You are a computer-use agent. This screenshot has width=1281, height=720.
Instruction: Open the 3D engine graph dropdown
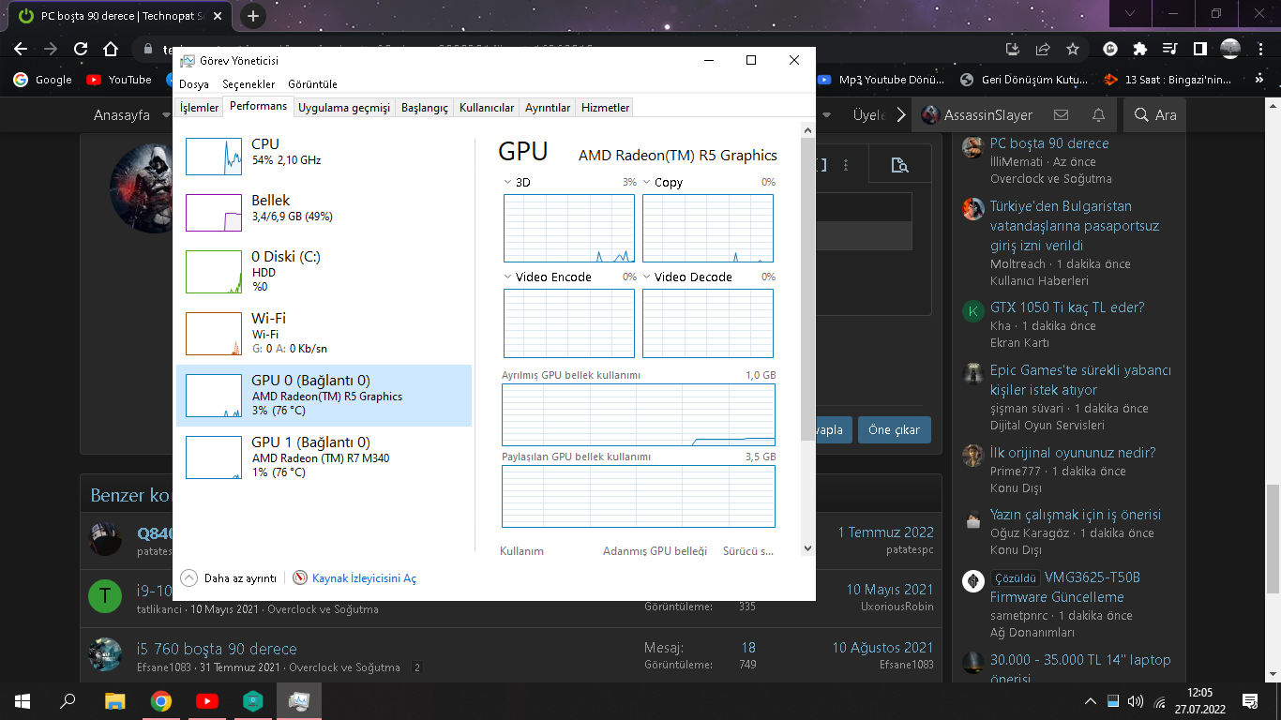(x=508, y=182)
